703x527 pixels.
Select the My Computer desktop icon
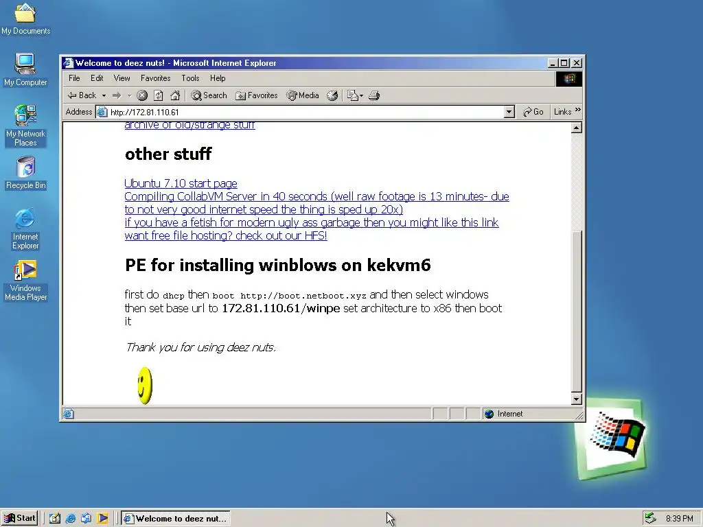[x=25, y=69]
